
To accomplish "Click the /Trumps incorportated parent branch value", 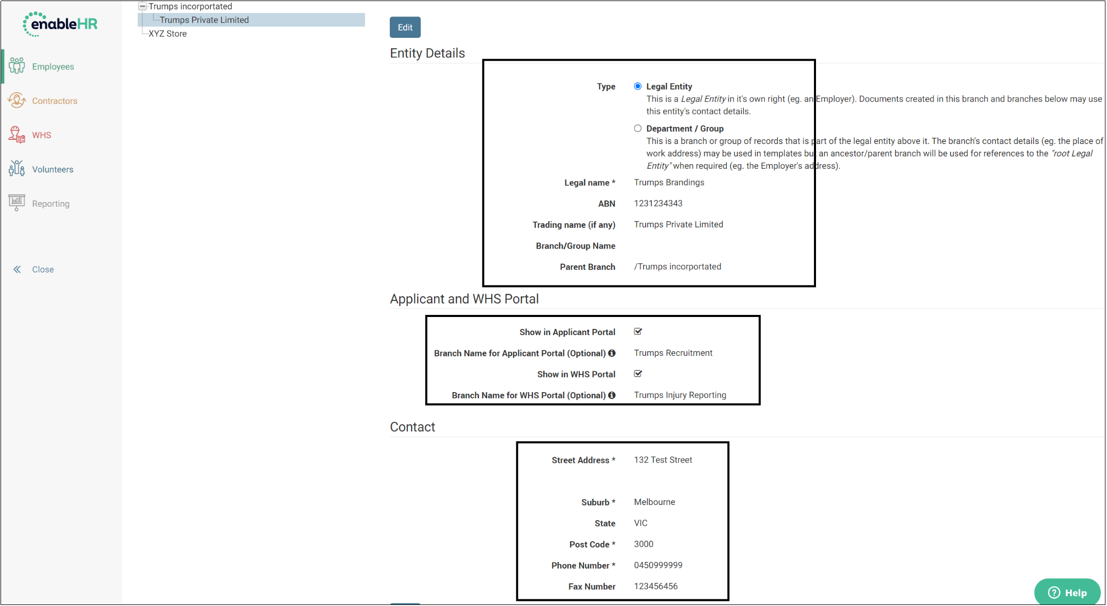I will click(677, 267).
